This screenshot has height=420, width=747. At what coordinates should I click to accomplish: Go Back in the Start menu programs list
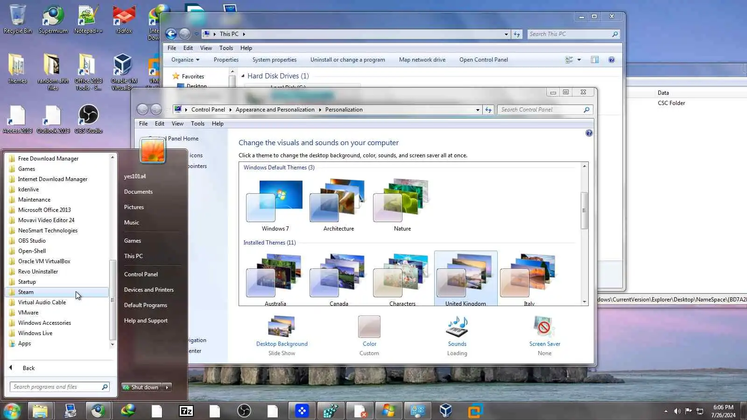tap(28, 368)
